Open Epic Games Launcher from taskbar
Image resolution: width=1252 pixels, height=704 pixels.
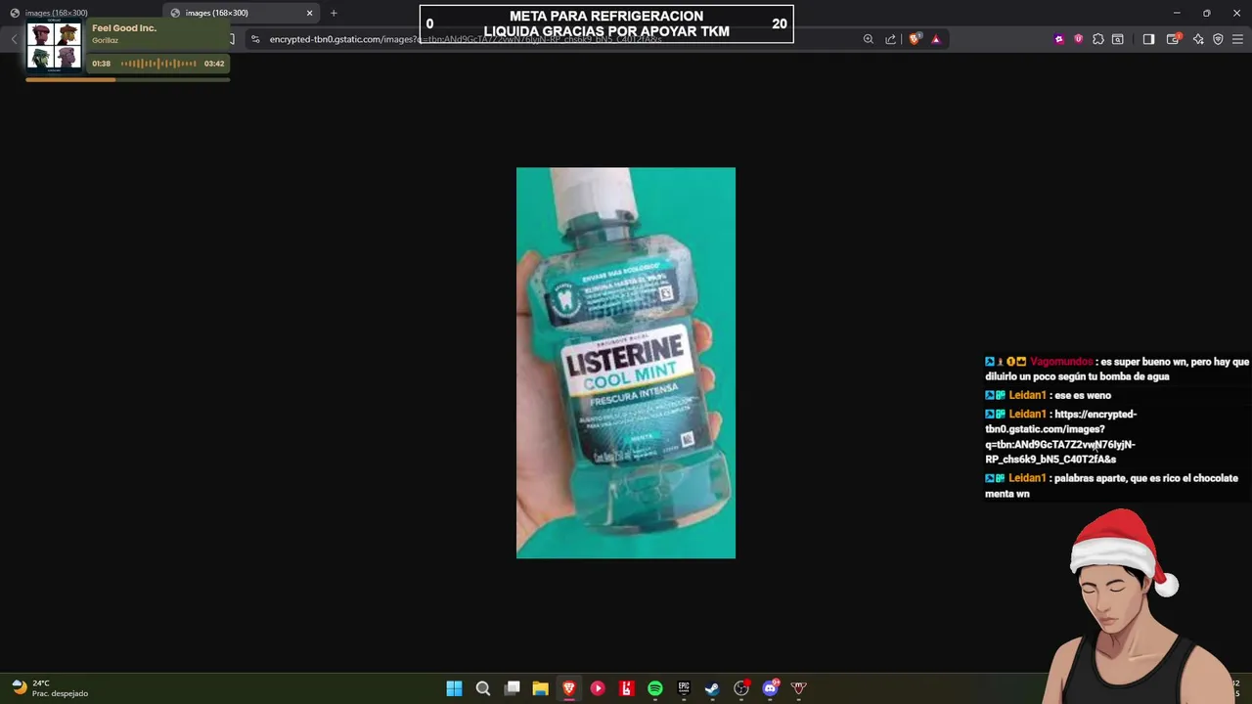(684, 688)
